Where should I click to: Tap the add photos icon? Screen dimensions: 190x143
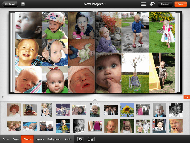(91, 139)
